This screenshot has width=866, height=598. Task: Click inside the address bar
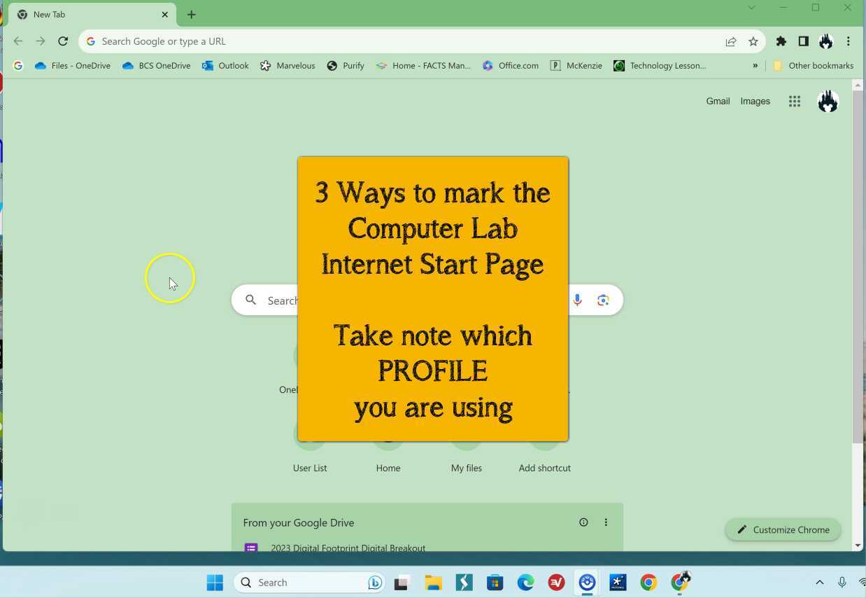point(280,41)
